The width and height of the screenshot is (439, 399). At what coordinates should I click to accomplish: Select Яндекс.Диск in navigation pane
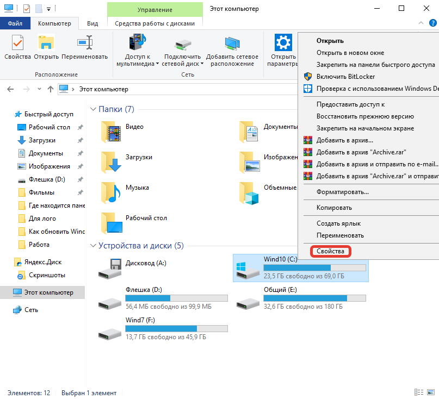43,261
